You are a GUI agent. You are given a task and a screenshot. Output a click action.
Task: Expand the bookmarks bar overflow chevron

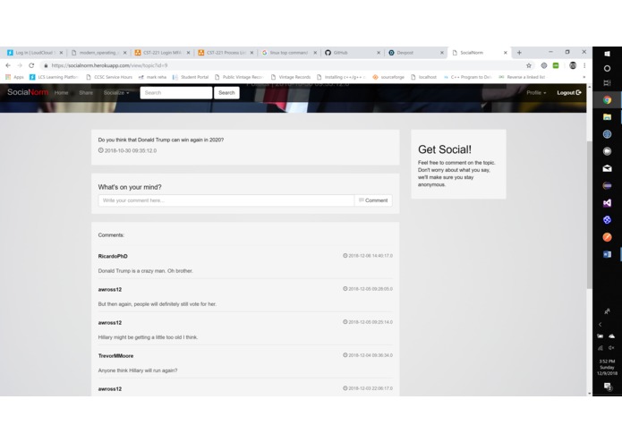click(584, 77)
